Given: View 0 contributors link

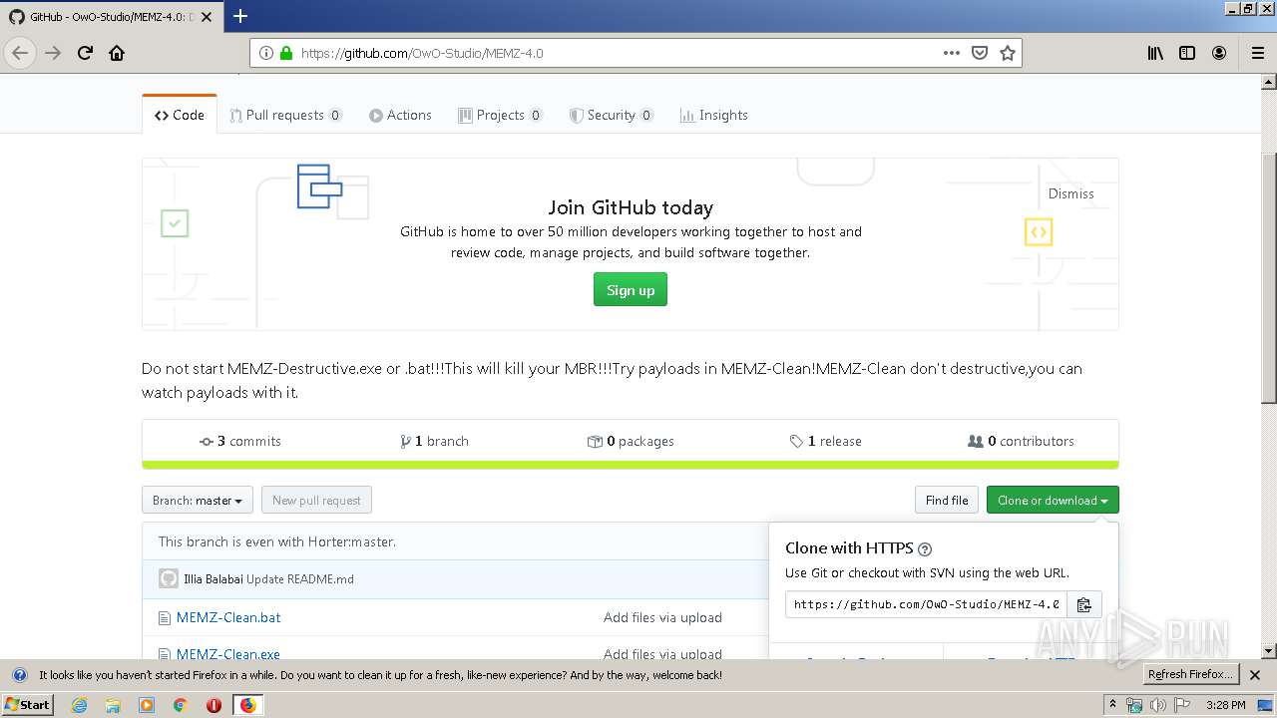Looking at the screenshot, I should 1021,441.
